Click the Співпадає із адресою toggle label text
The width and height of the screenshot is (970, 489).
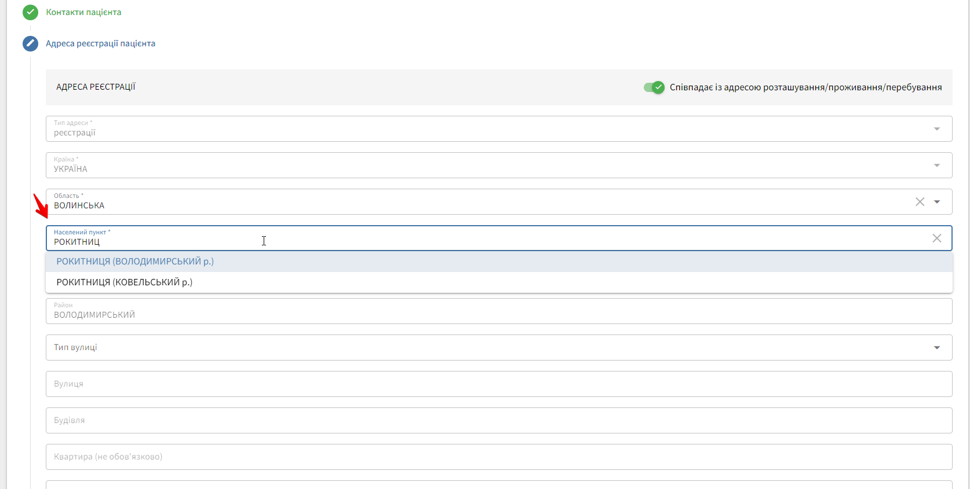pyautogui.click(x=805, y=87)
